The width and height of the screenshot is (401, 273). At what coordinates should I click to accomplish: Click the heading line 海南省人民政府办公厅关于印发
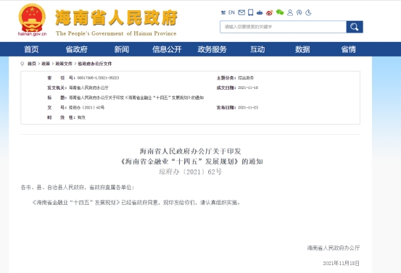(190, 151)
